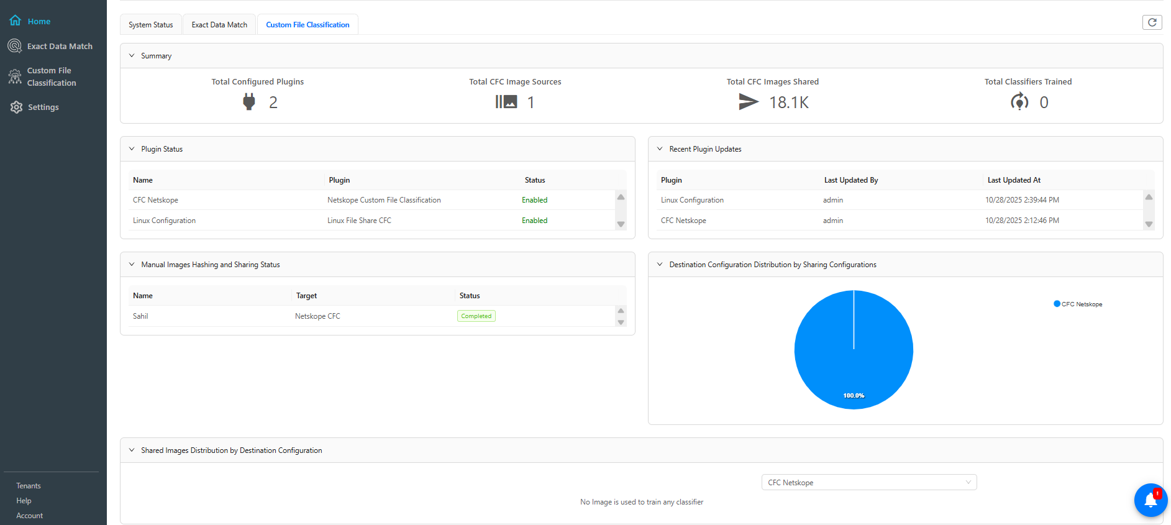
Task: Collapse Destination Configuration Distribution panel
Action: (x=660, y=265)
